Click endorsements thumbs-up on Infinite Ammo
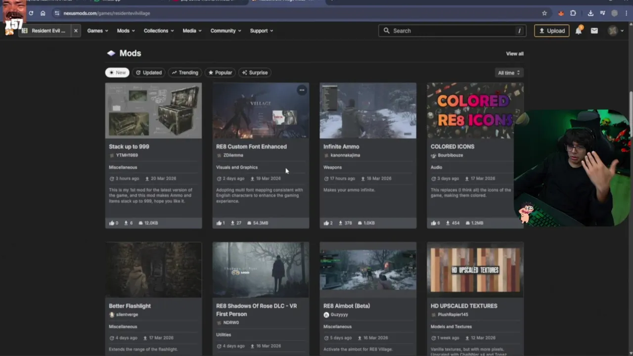Screen dimensions: 633x356 326,223
